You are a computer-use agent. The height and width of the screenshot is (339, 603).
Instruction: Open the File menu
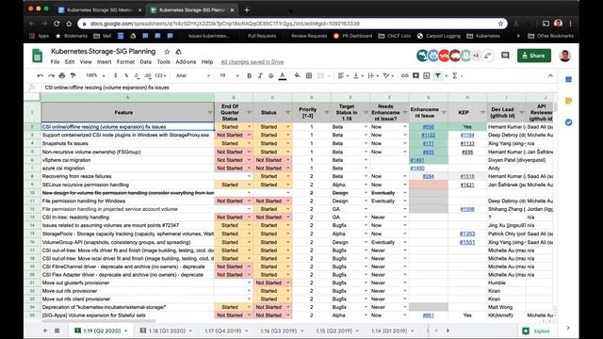(x=55, y=62)
